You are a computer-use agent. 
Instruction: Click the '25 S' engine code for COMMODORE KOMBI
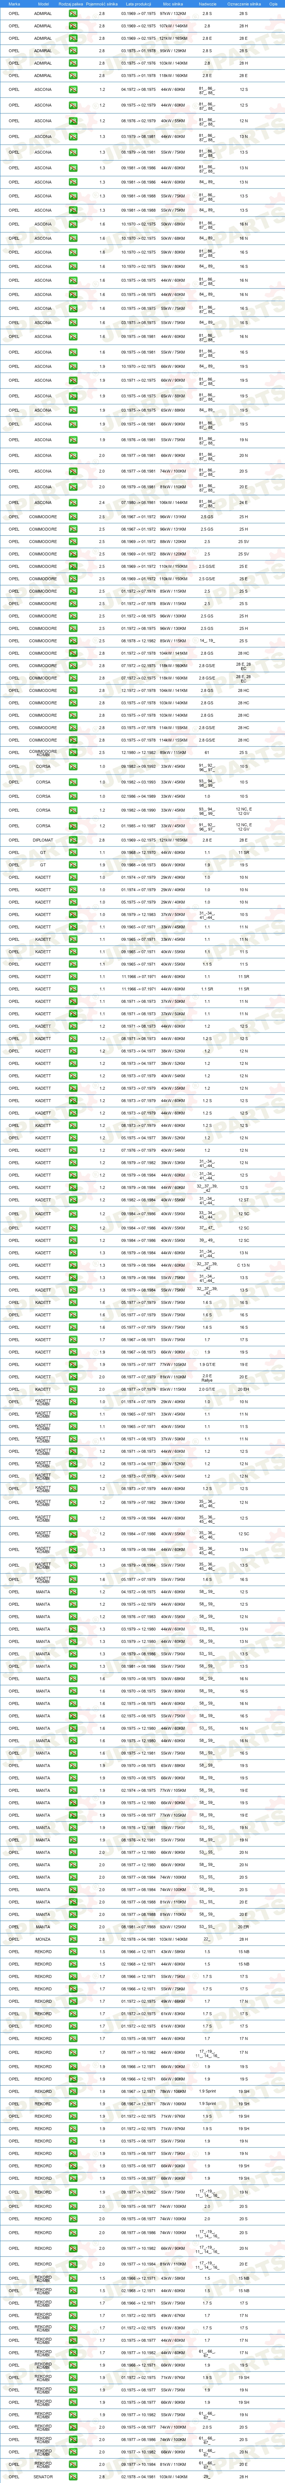pos(243,753)
